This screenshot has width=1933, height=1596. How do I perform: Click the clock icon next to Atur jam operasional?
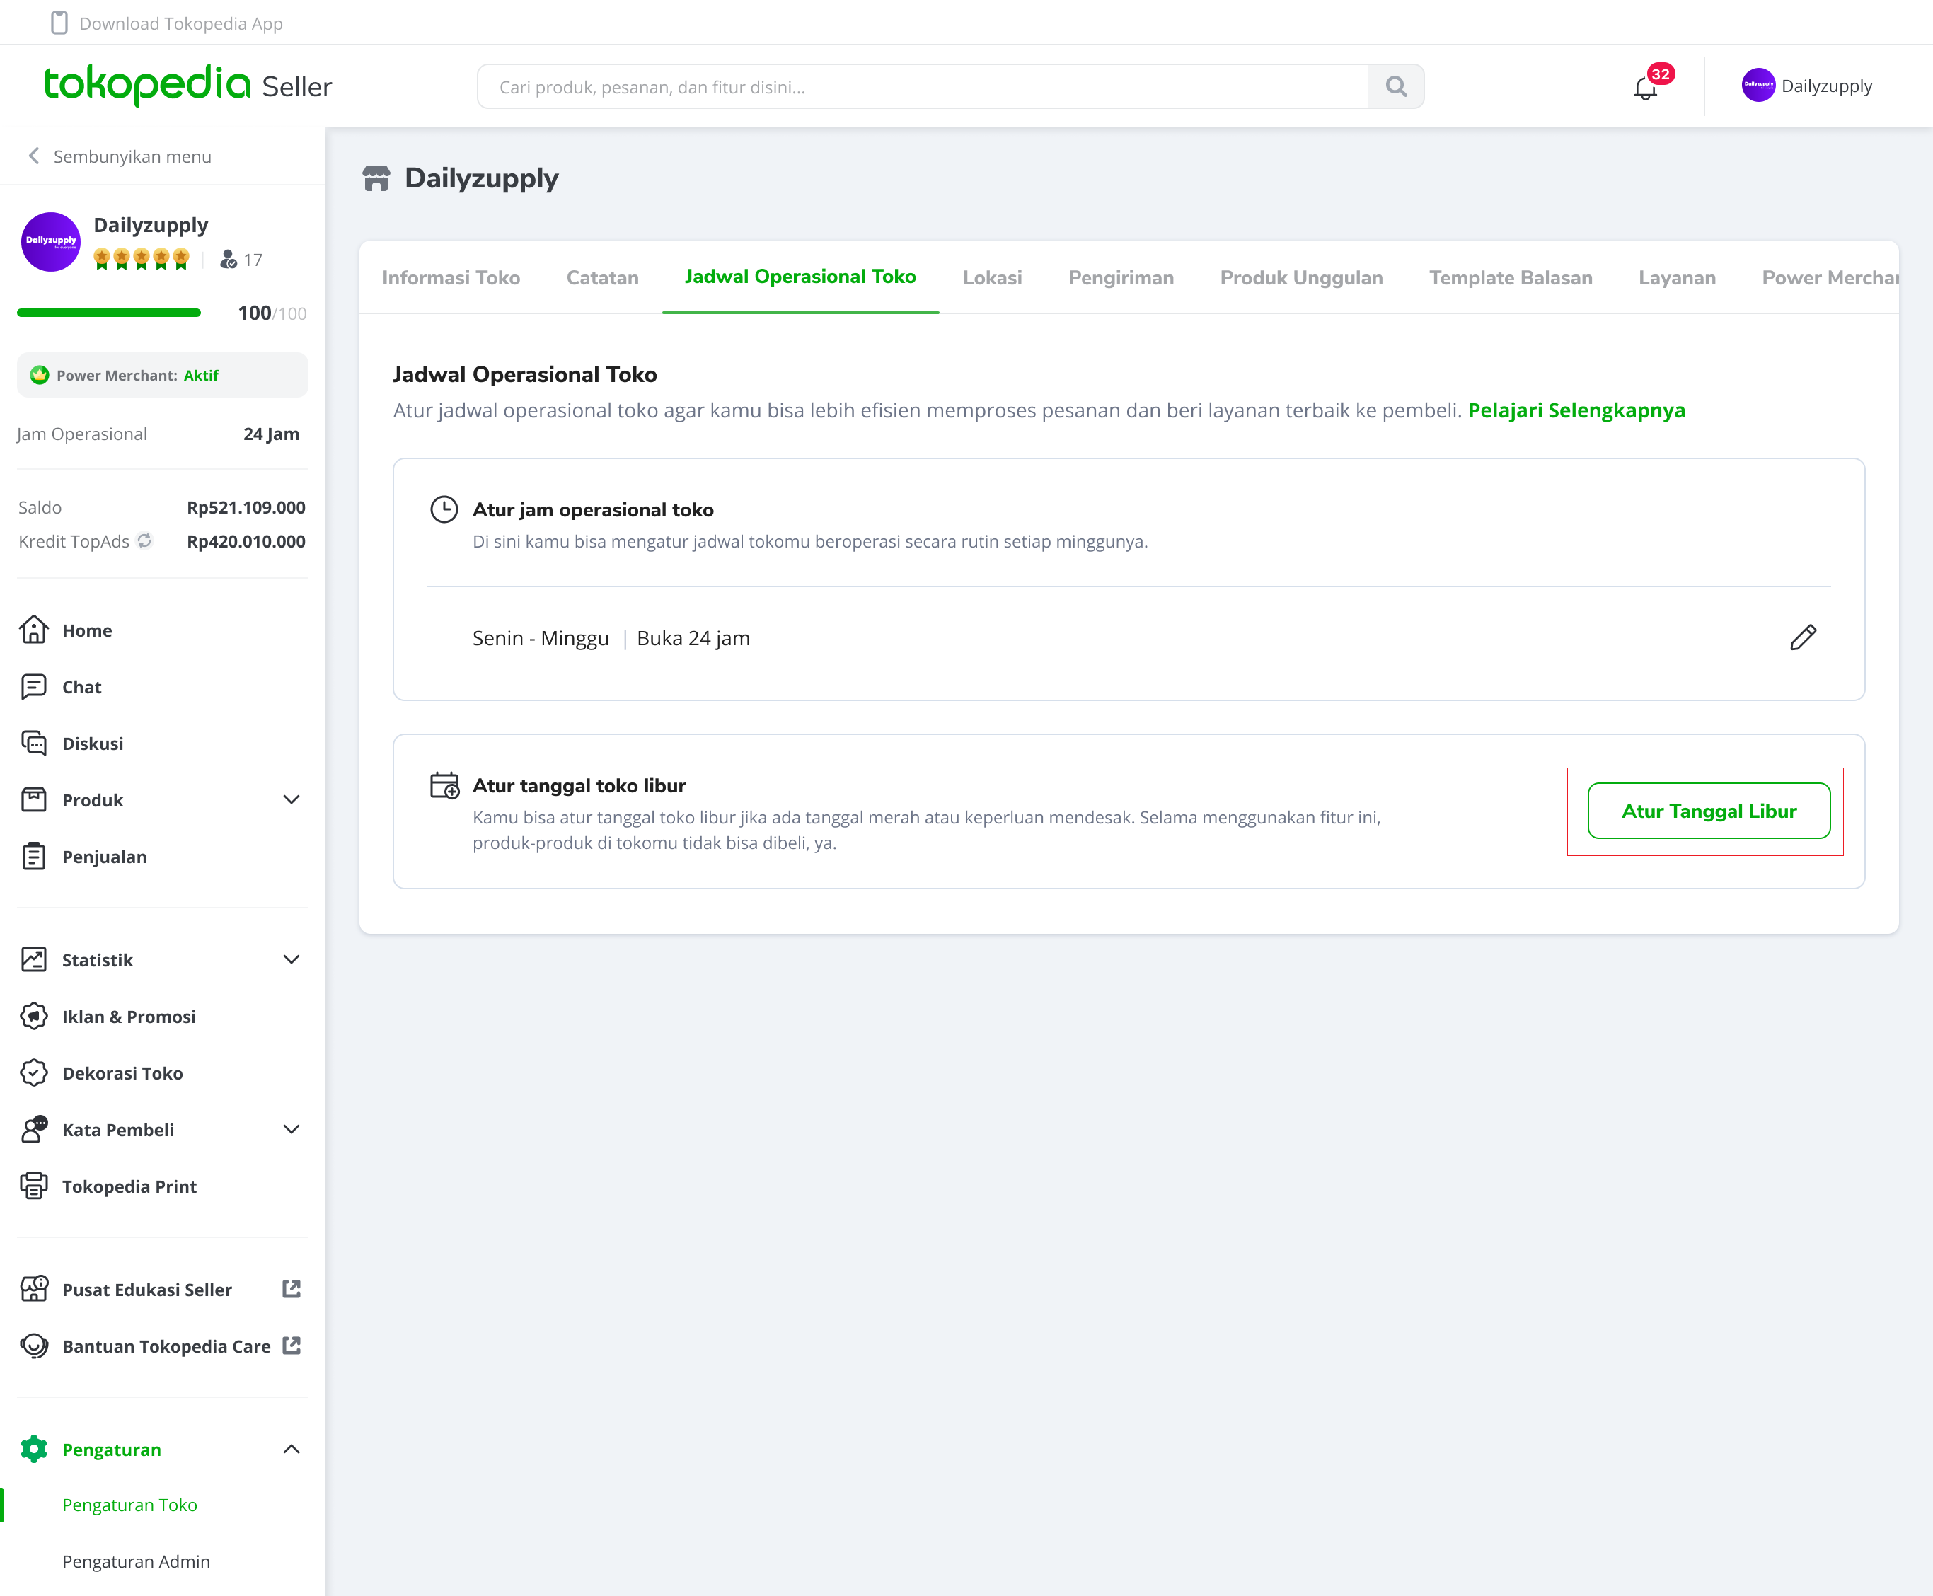coord(444,509)
